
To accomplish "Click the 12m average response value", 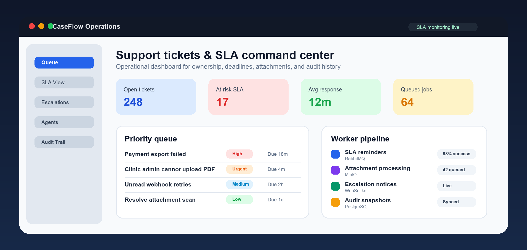I will coord(320,102).
